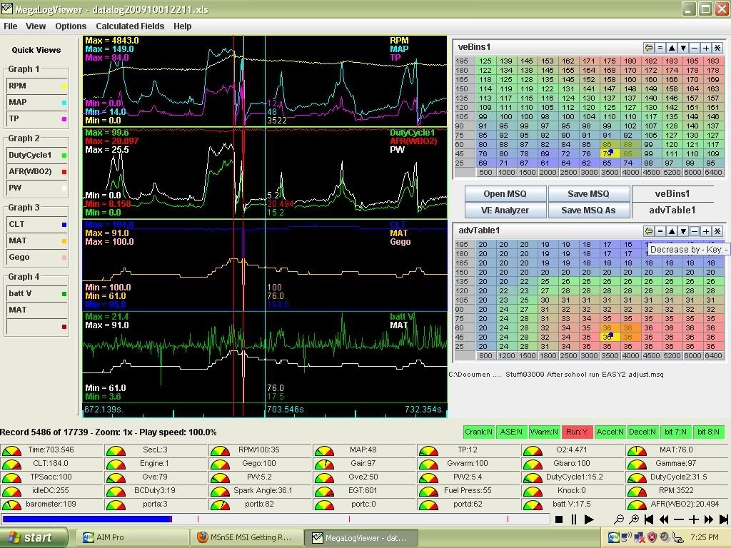Start playing the datalog
Image resolution: width=731 pixels, height=548 pixels.
pos(589,520)
